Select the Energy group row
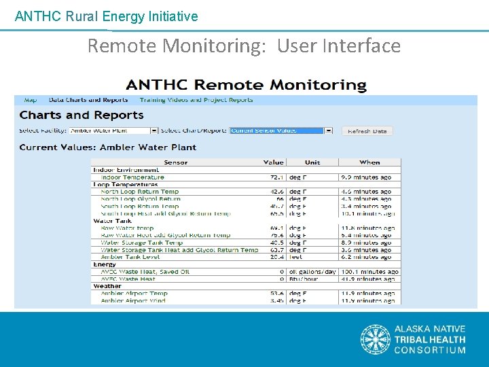This screenshot has width=489, height=367. (246, 264)
